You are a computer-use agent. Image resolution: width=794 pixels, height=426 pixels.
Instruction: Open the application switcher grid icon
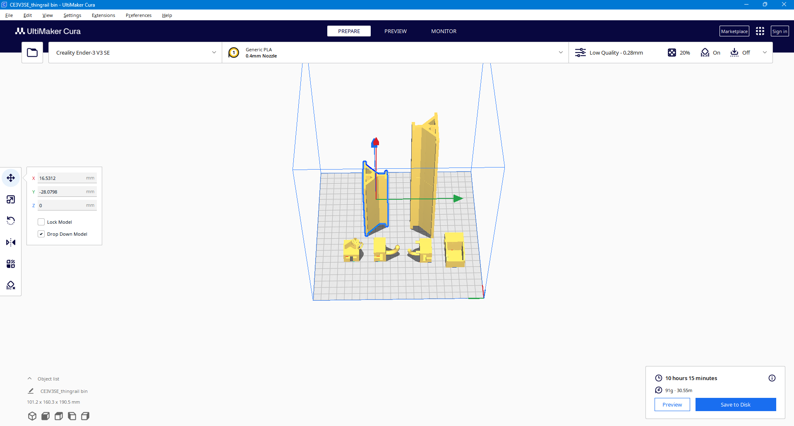pos(760,31)
